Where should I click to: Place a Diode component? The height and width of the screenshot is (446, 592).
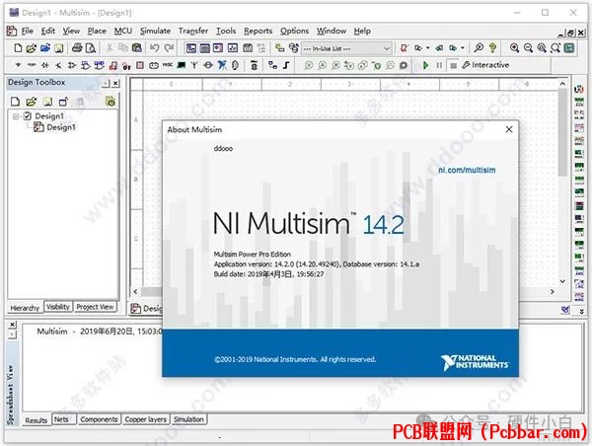click(45, 65)
